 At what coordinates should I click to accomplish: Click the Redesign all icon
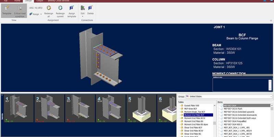click(49, 10)
